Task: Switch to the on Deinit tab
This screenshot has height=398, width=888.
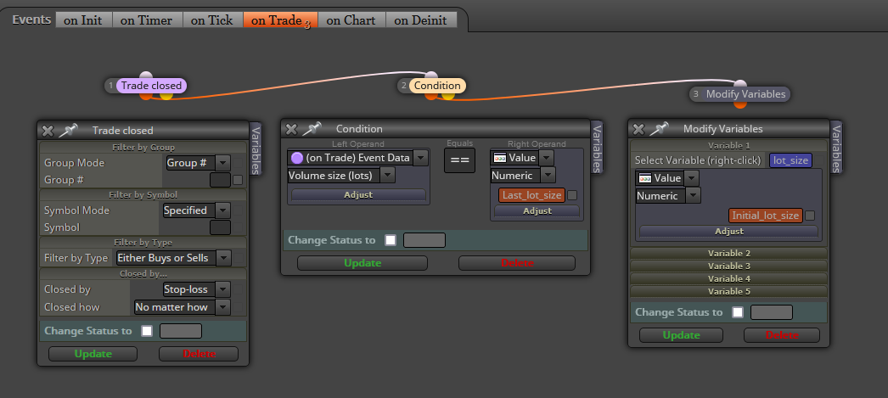Action: pyautogui.click(x=421, y=20)
